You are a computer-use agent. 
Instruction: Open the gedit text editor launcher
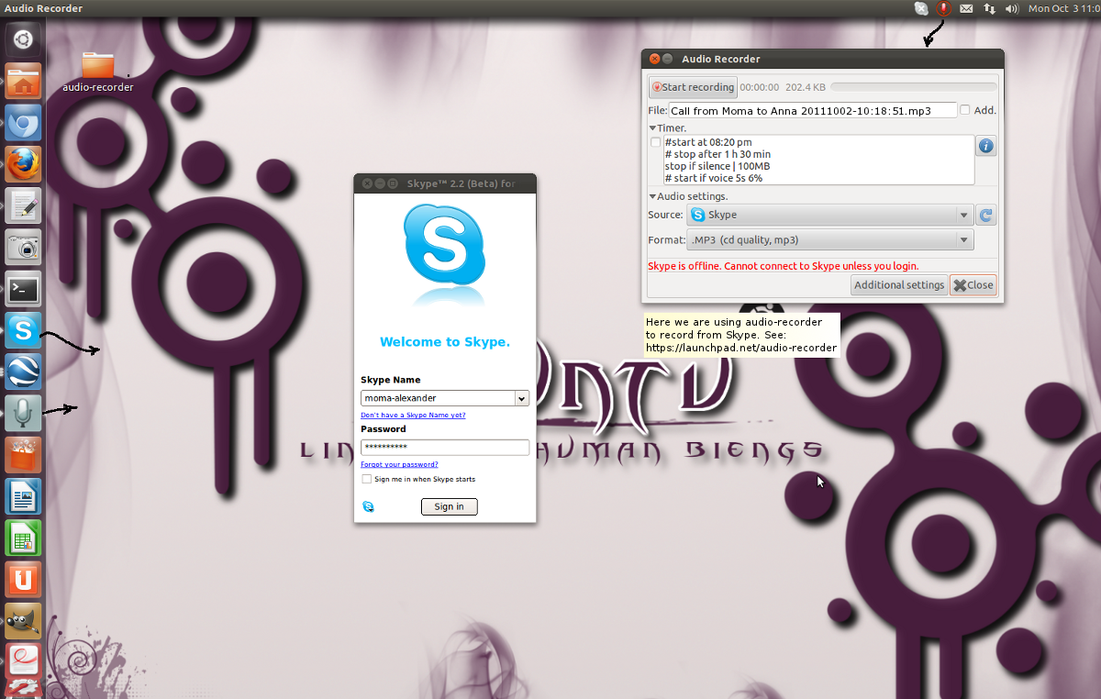23,206
